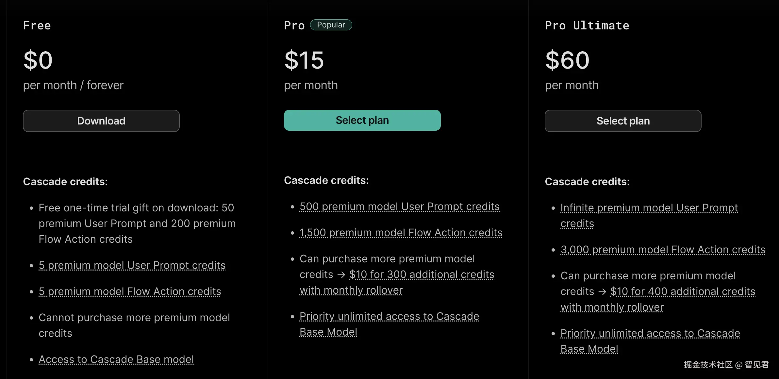
Task: Open the Infinite premium model User Prompt credits link
Action: click(649, 208)
